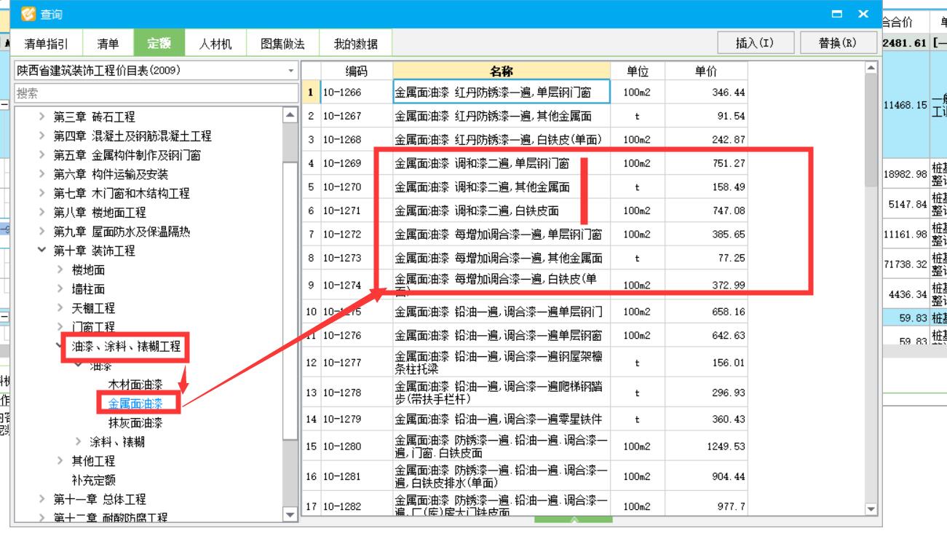This screenshot has height=539, width=947.
Task: Expand the 楼地面 subnode
Action: point(60,269)
